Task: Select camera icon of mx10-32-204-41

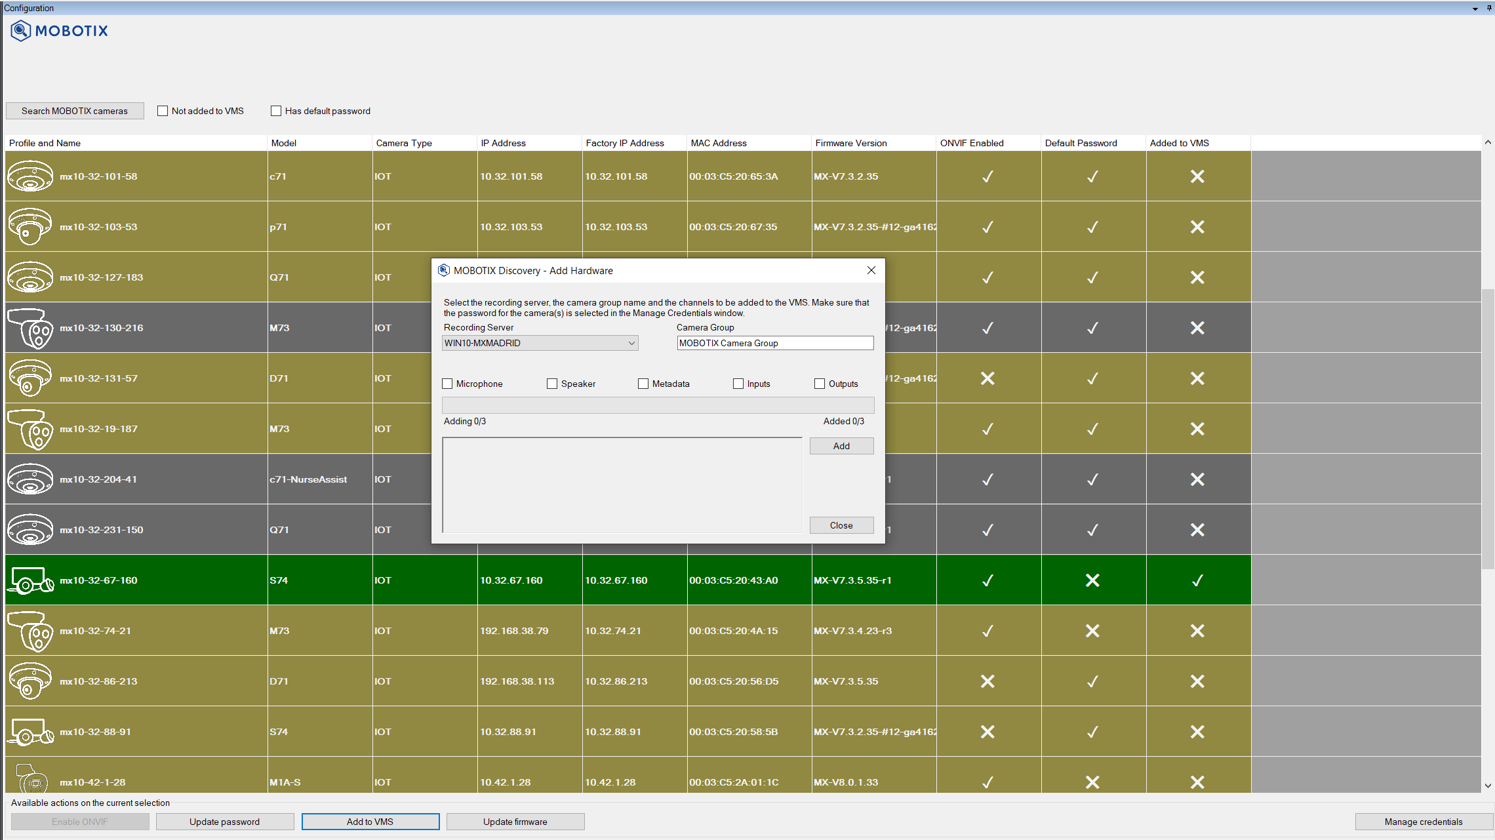Action: (x=30, y=479)
